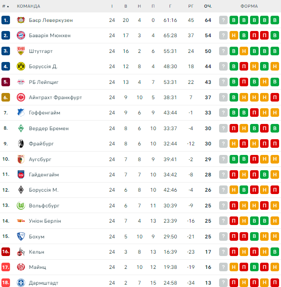Click Кельн's green В form badge
281x287 pixels.
click(275, 252)
